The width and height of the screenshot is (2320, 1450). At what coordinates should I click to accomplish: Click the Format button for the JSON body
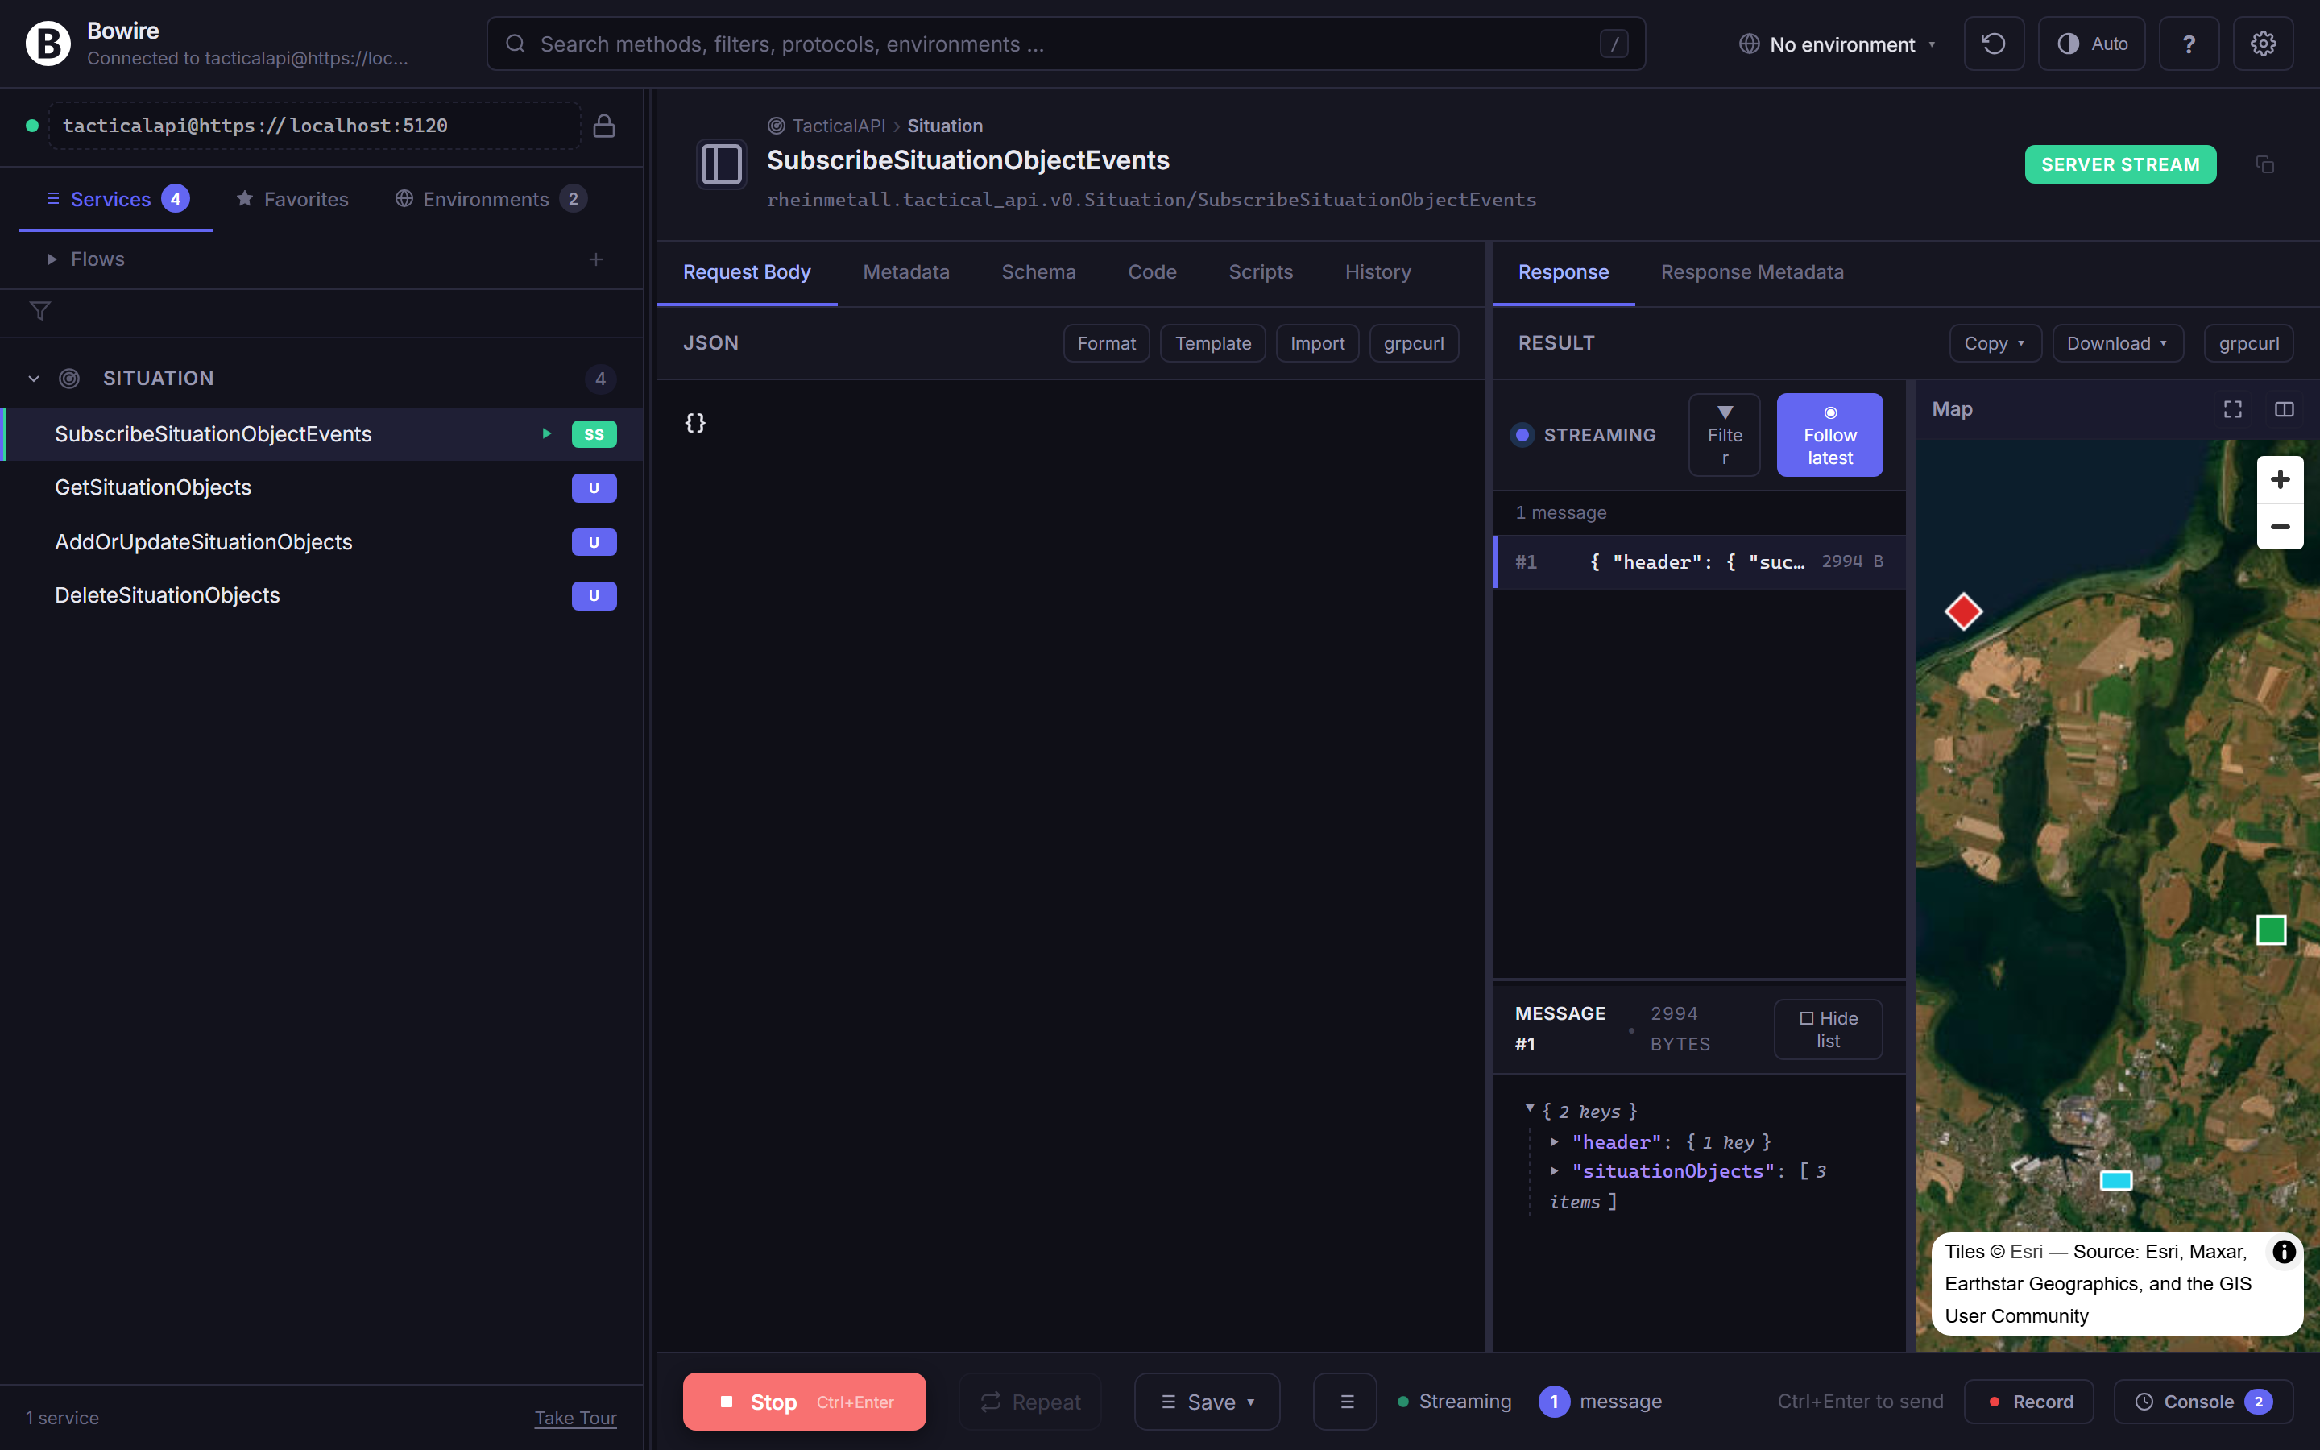click(1106, 343)
